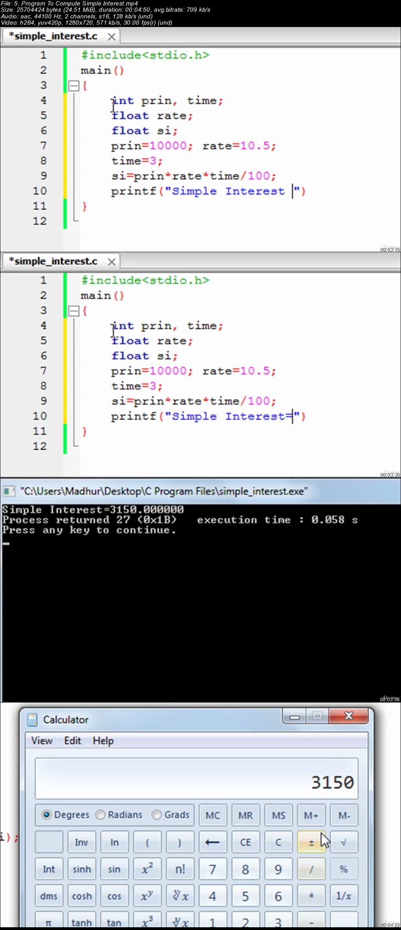Click the open parenthesis button
This screenshot has height=930, width=401.
(x=147, y=842)
